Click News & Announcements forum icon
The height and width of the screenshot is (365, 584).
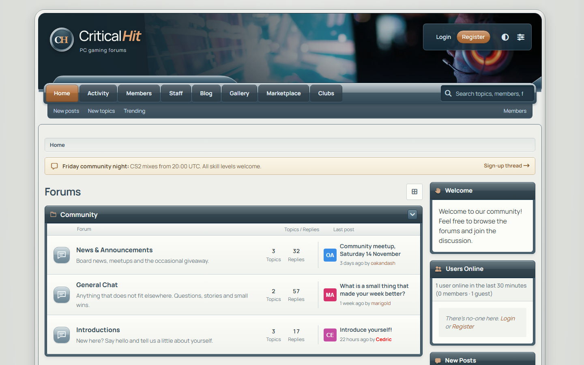[x=62, y=255]
